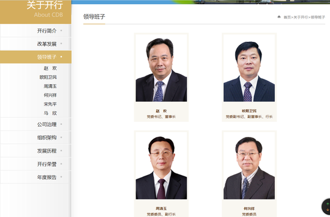This screenshot has height=217, width=330.
Task: Click the 关于开行 breadcrumb link
Action: [x=301, y=17]
